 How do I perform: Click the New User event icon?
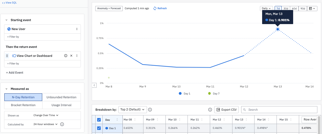tap(9, 29)
